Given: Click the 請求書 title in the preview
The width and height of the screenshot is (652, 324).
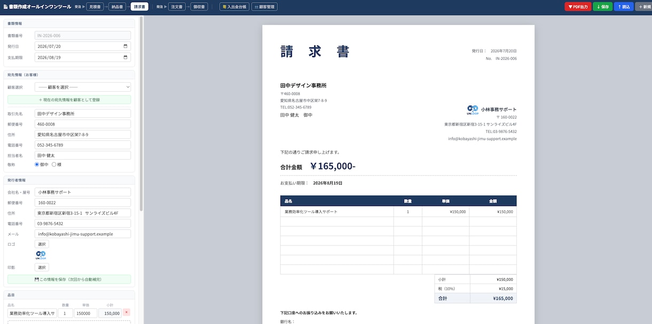Looking at the screenshot, I should tap(315, 52).
